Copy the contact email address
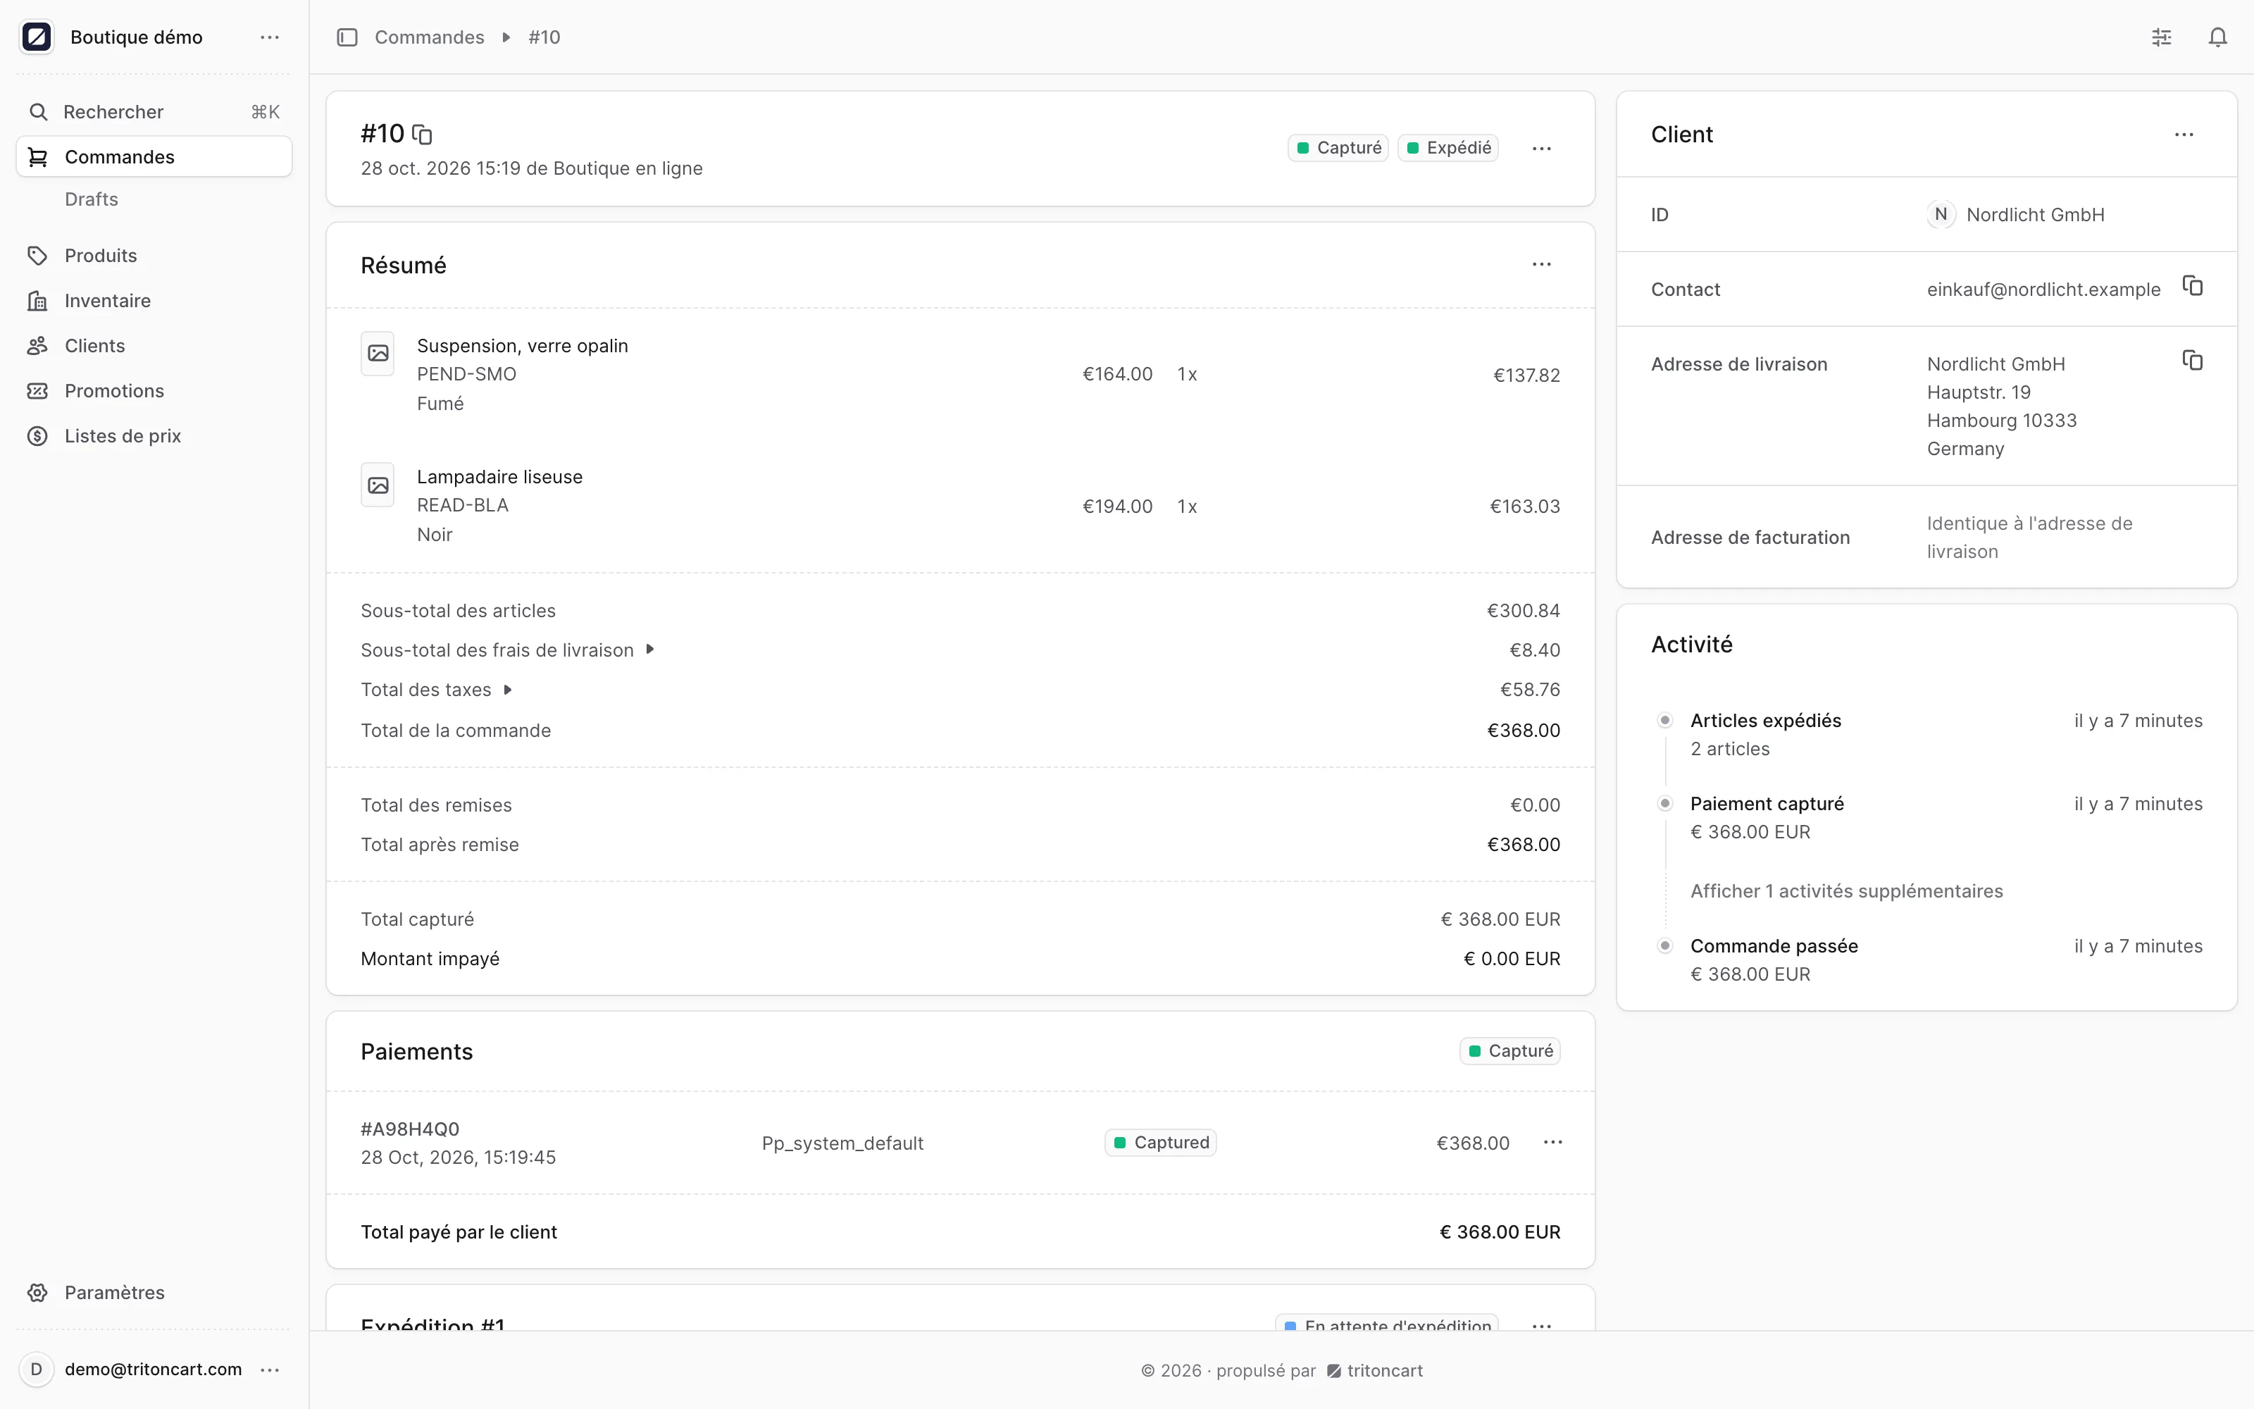Screen dimensions: 2254x1409 click(x=2193, y=286)
